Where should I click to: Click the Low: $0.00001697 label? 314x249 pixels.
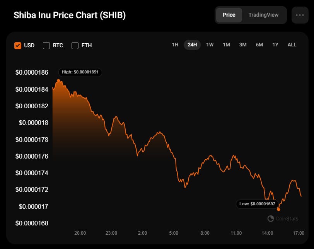pos(257,203)
